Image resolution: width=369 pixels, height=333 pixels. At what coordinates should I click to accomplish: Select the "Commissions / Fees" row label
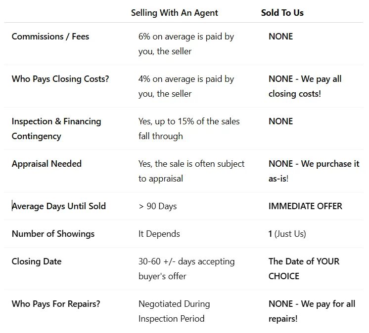pos(50,37)
